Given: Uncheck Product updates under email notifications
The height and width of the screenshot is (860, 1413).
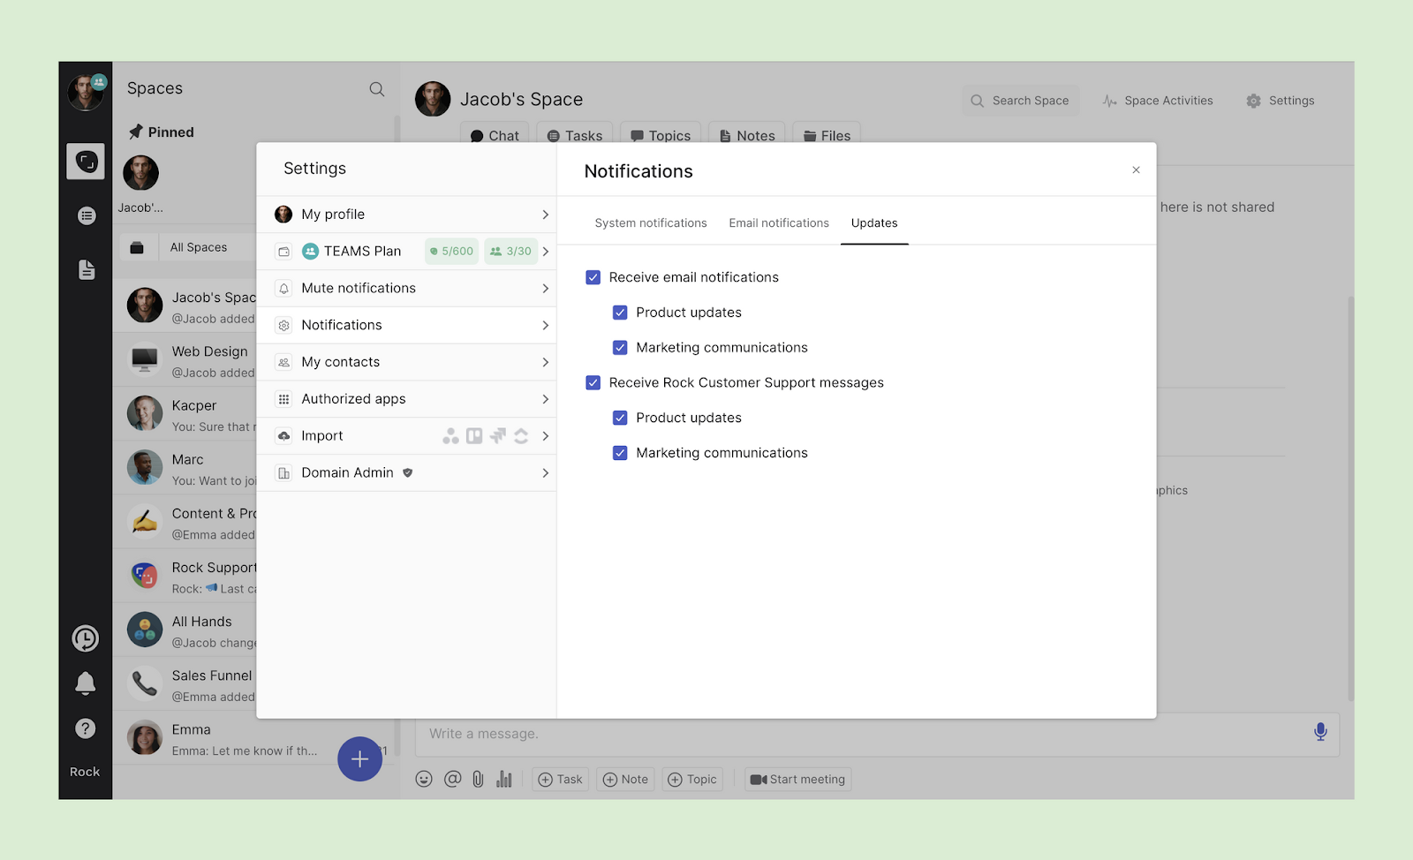Looking at the screenshot, I should (x=620, y=313).
